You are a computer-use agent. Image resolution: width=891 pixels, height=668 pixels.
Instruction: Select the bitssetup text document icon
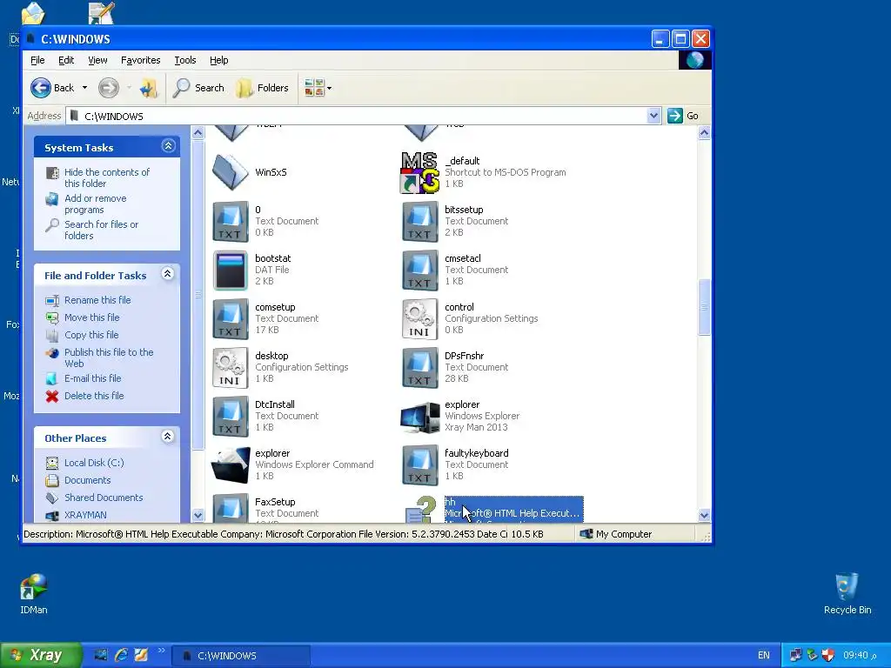coord(420,222)
